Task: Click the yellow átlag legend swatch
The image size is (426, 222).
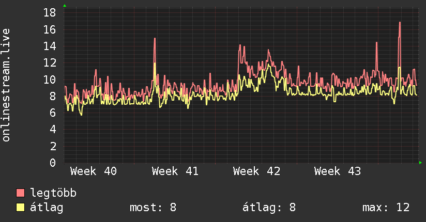Action: point(20,208)
